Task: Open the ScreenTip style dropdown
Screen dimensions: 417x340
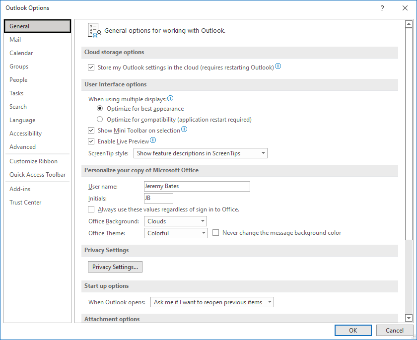Action: pyautogui.click(x=200, y=153)
